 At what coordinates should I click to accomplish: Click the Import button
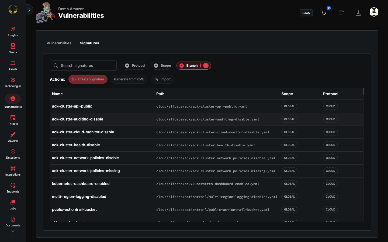[x=162, y=79]
